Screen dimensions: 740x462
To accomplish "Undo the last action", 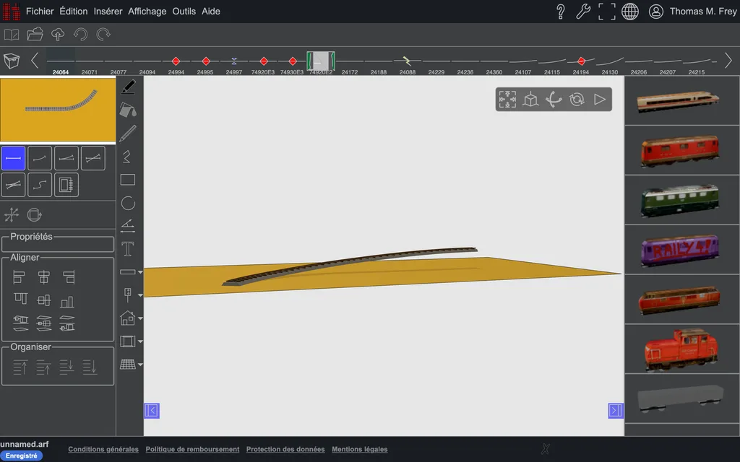I will [x=81, y=35].
